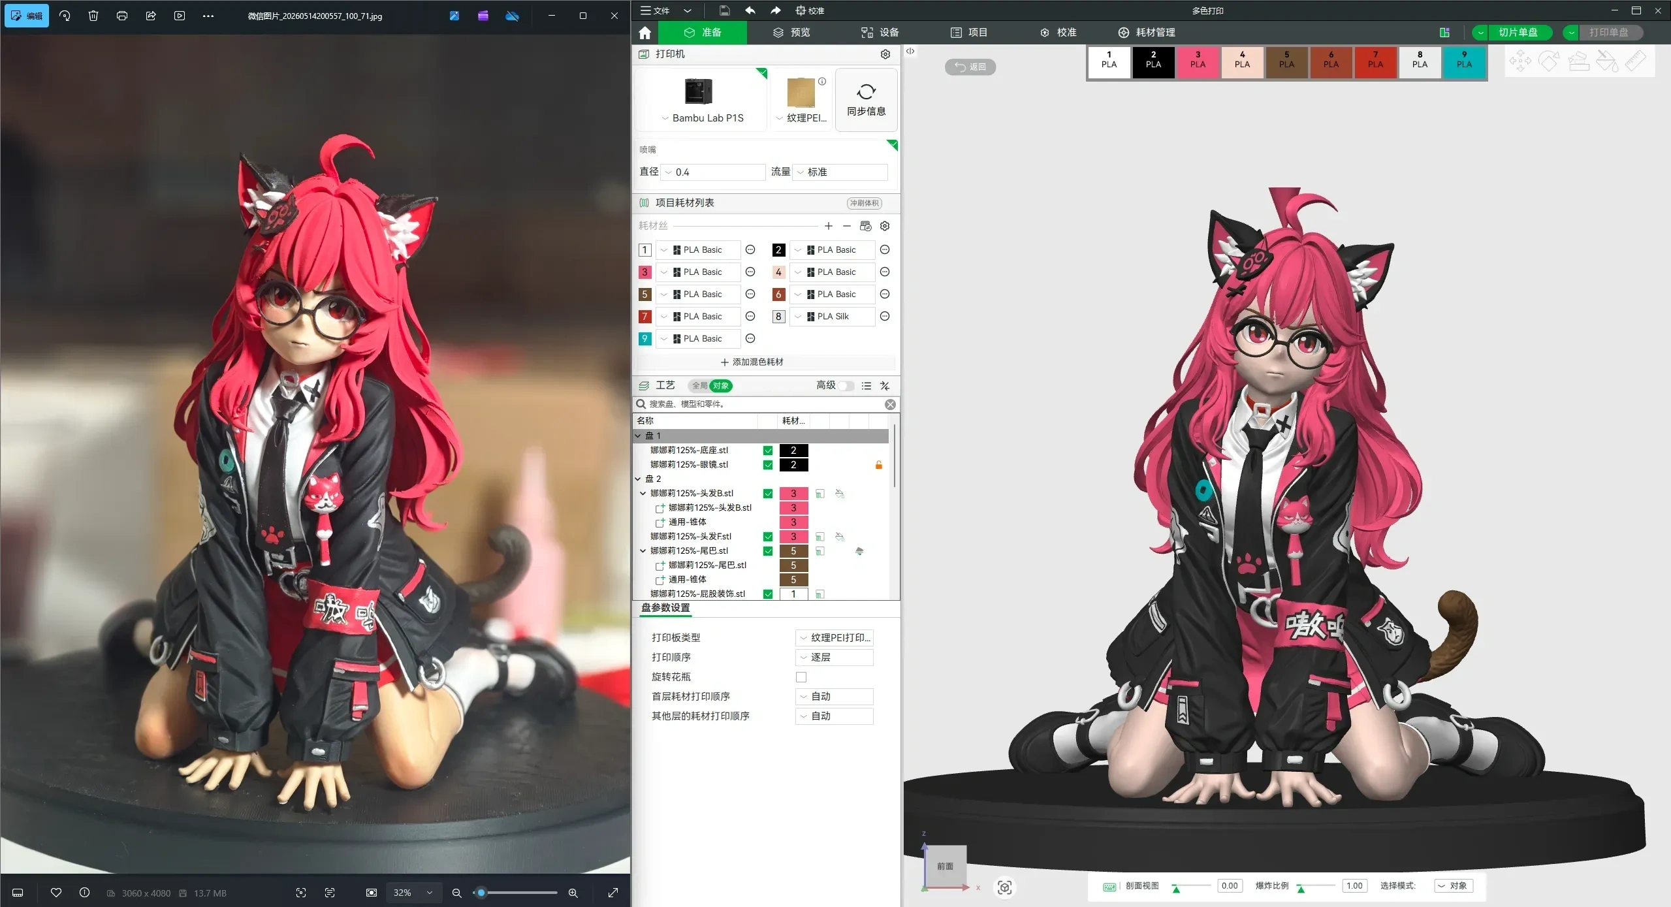Delete the photo with the trash icon
Viewport: 1671px width, 907px height.
(x=93, y=16)
